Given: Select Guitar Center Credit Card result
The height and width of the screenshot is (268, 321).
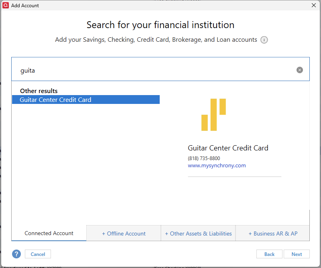Looking at the screenshot, I should pos(86,99).
